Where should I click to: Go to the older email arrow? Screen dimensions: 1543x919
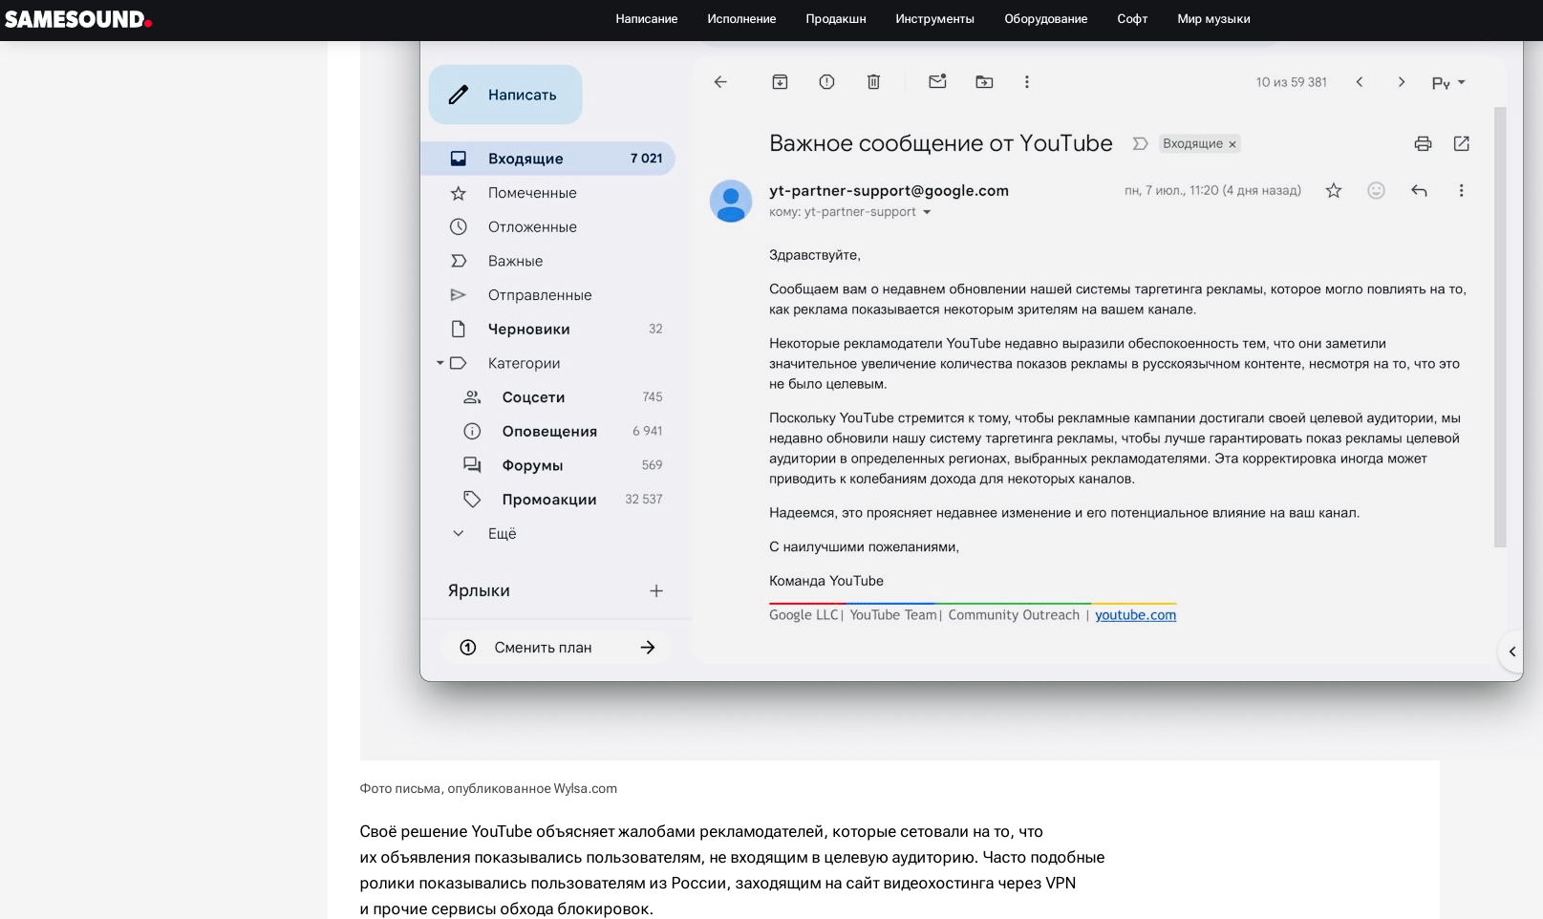tap(1402, 82)
